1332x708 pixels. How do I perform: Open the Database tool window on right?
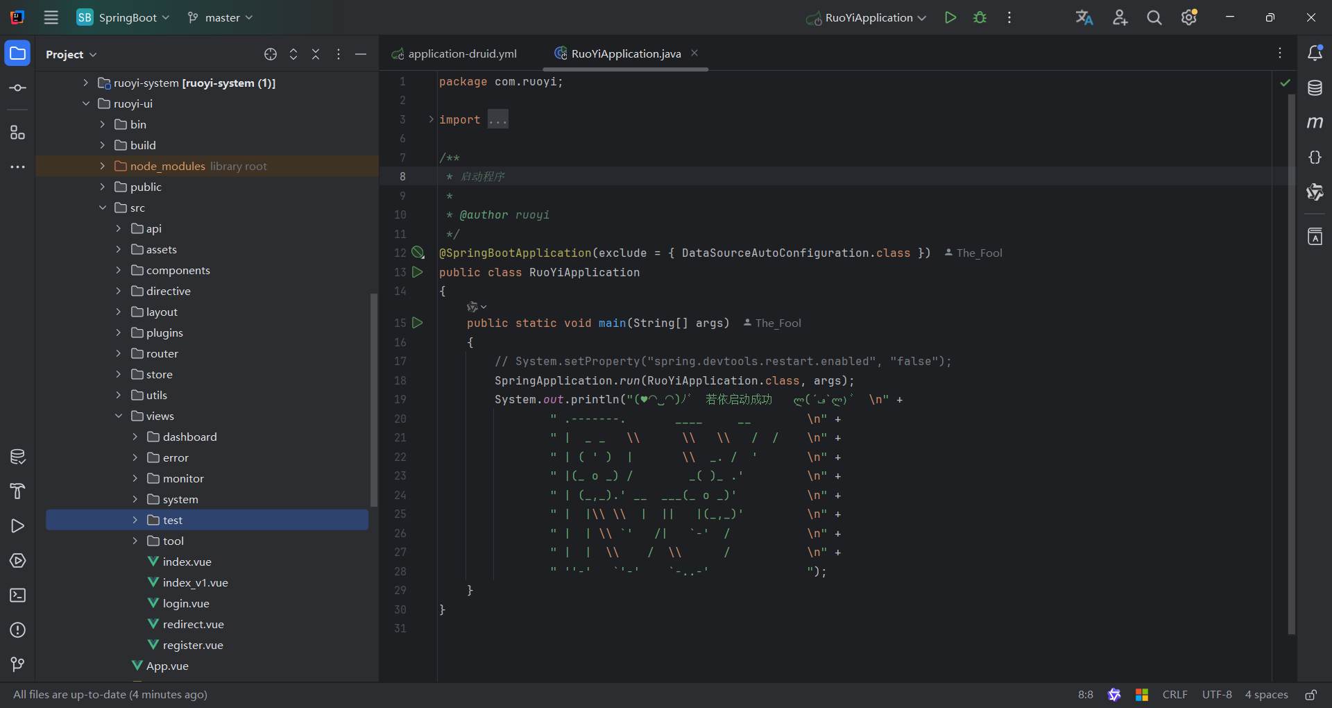[1315, 88]
